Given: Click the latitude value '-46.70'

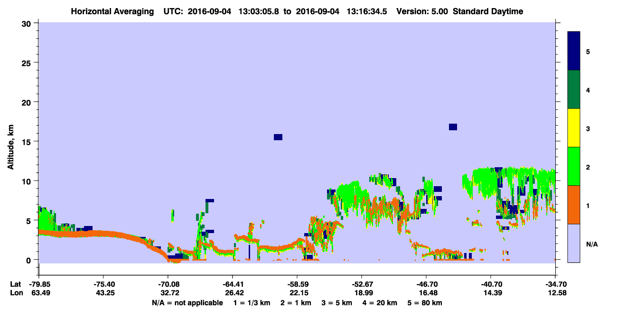Looking at the screenshot, I should click(426, 284).
